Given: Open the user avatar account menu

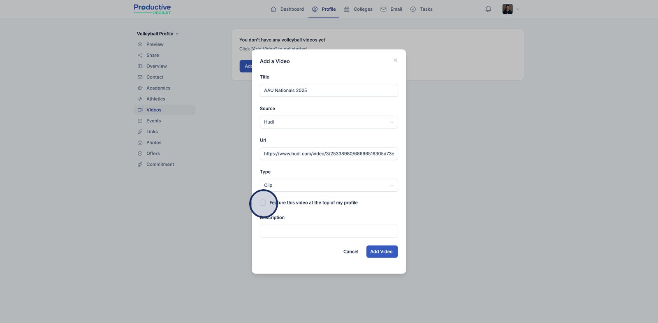Looking at the screenshot, I should tap(510, 9).
